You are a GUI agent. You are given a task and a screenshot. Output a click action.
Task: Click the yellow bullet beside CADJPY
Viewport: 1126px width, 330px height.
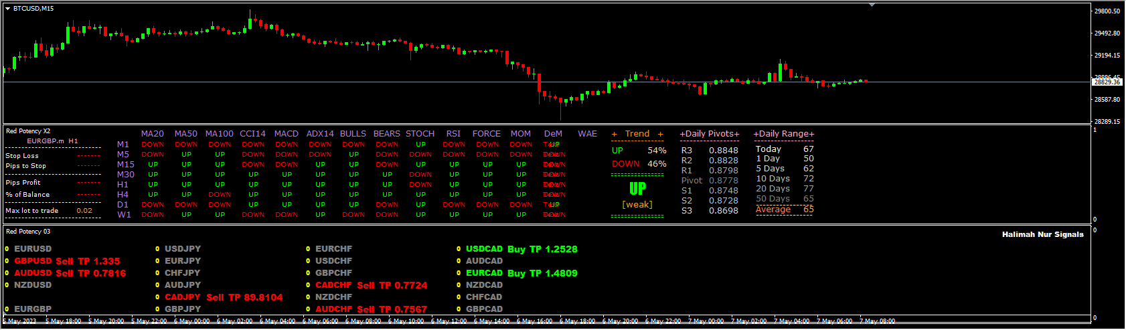pyautogui.click(x=157, y=297)
